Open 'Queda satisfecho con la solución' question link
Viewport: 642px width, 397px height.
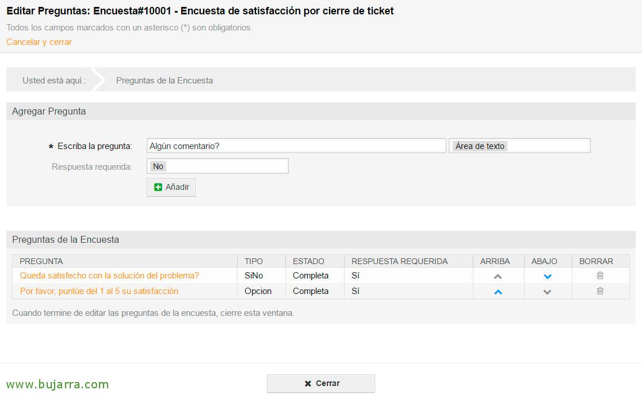(x=109, y=276)
